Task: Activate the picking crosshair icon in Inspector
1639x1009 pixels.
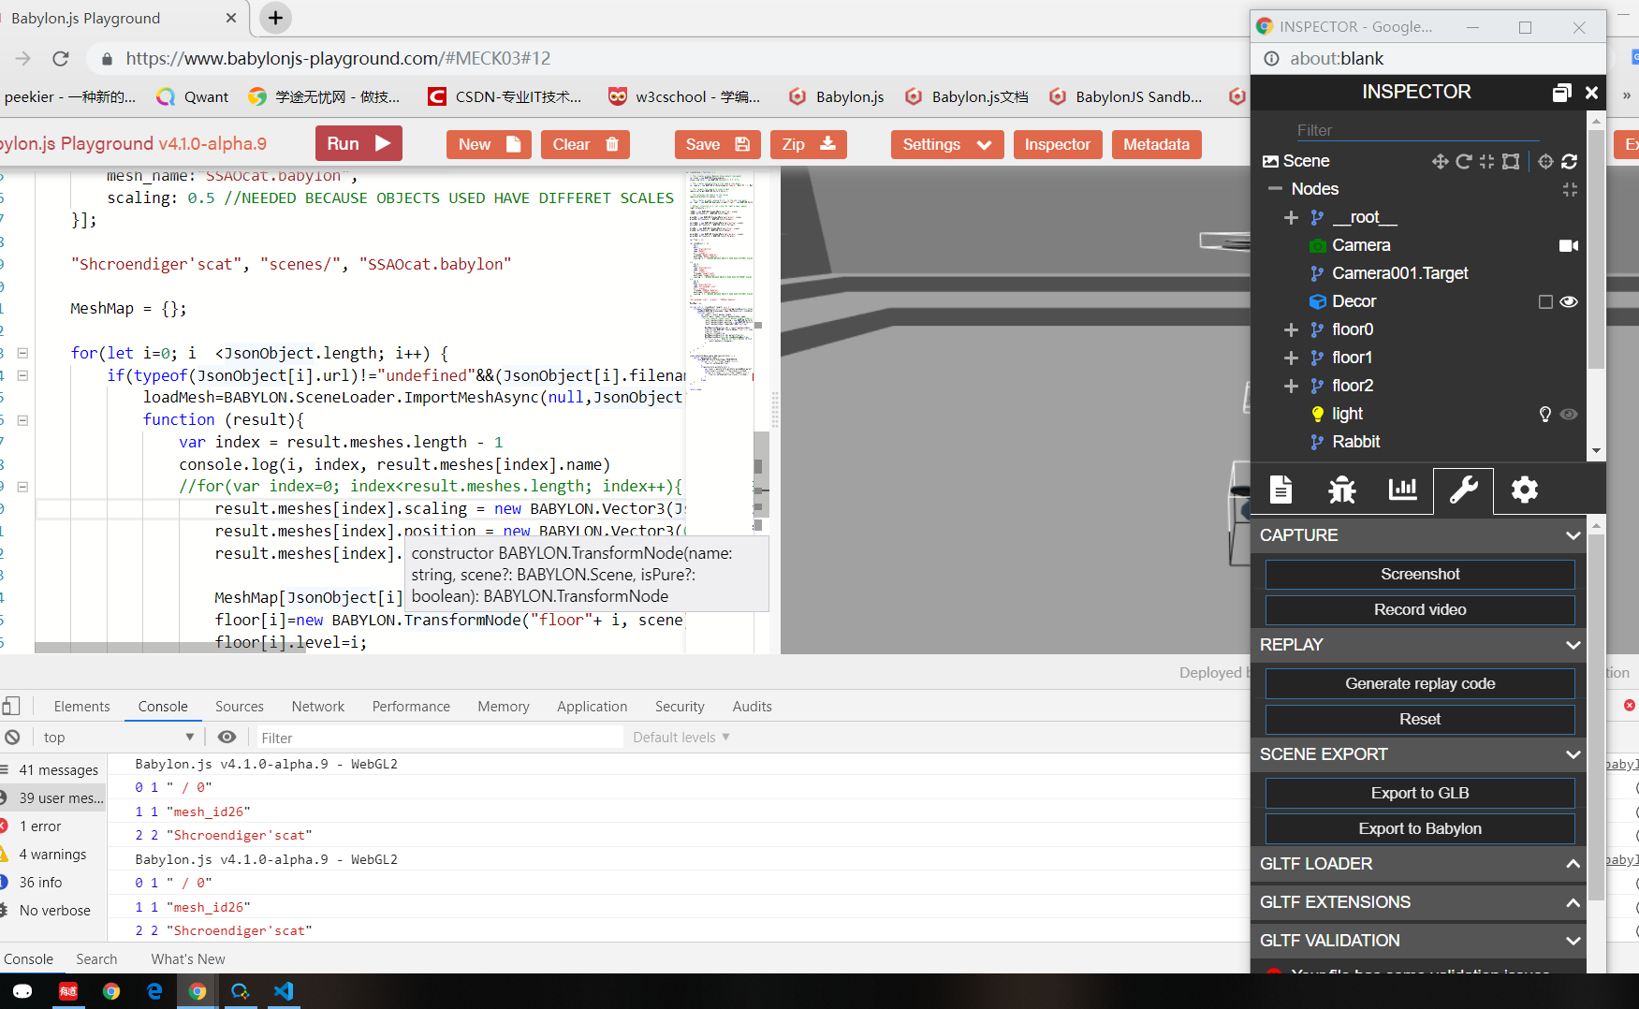Action: 1545,161
